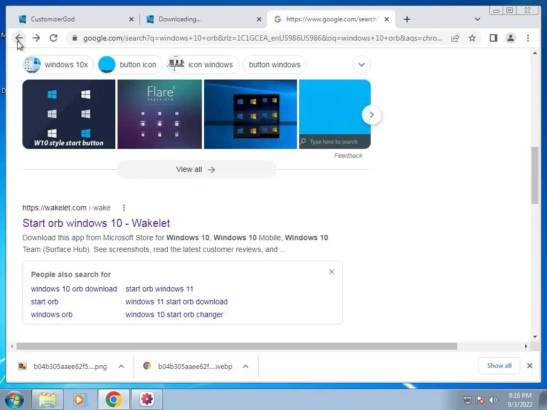Open the Action Center flag icon
The image size is (547, 410).
pos(480,400)
